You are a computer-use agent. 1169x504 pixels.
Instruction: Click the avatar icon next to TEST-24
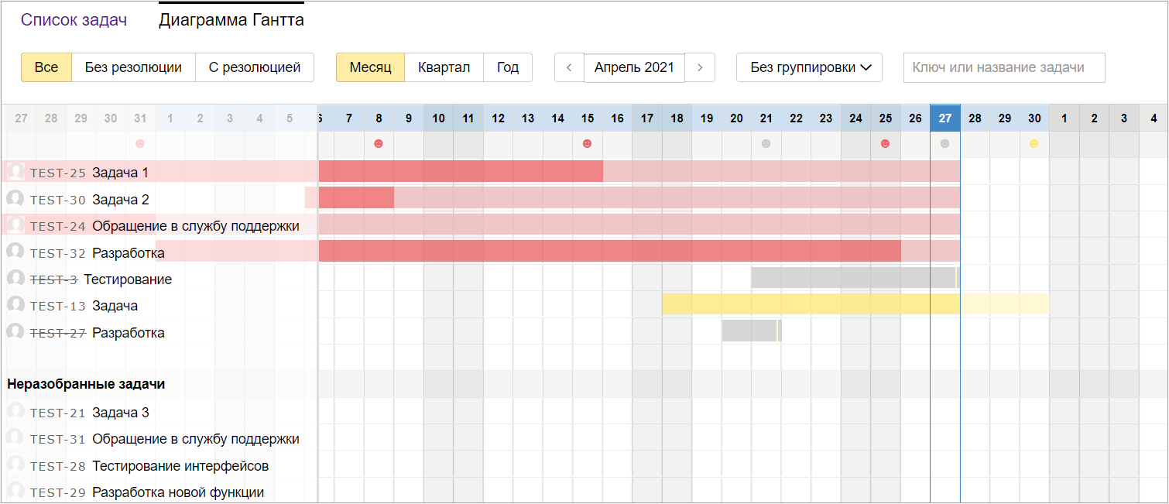[x=15, y=225]
